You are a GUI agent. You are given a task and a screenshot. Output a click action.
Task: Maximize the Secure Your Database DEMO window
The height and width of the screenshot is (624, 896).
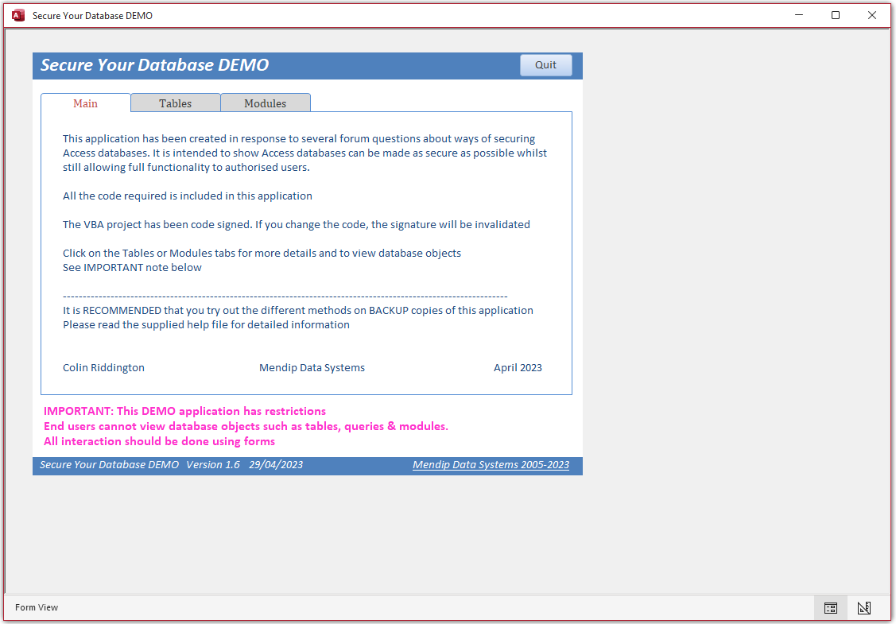[836, 15]
